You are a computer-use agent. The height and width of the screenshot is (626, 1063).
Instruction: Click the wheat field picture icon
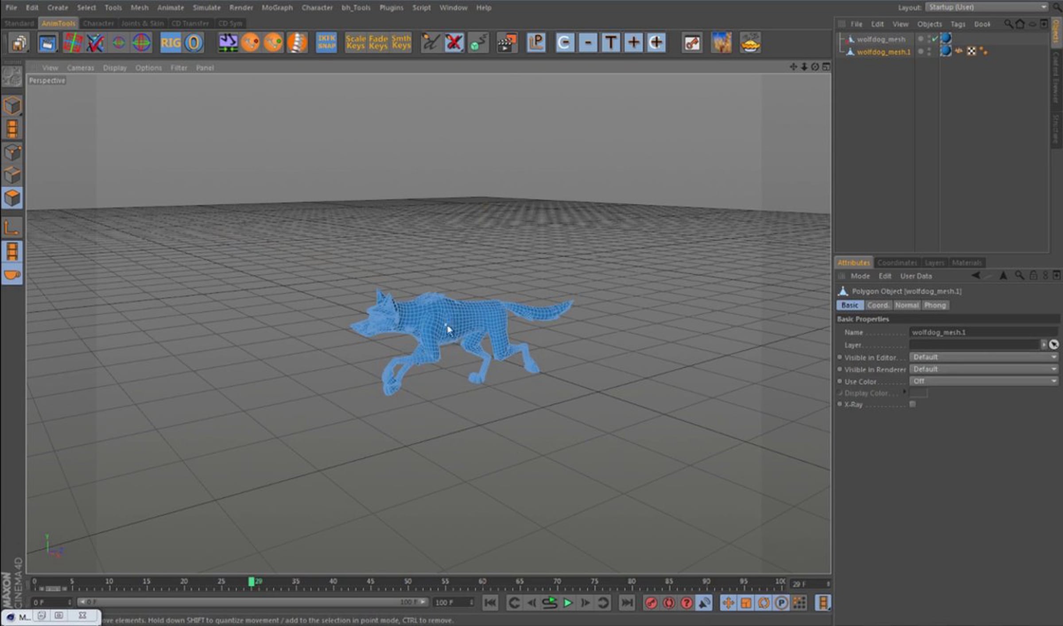click(721, 43)
